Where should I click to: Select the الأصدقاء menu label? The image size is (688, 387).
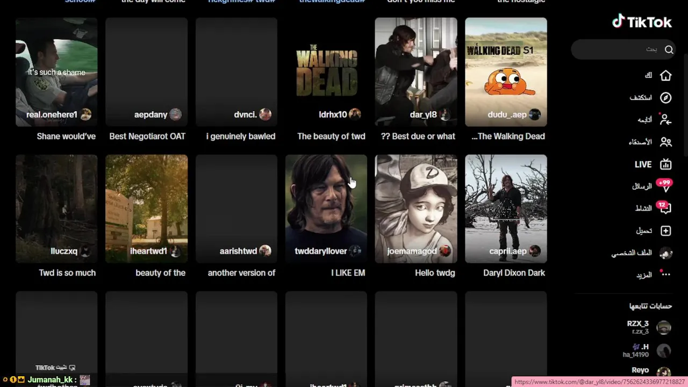pyautogui.click(x=640, y=142)
